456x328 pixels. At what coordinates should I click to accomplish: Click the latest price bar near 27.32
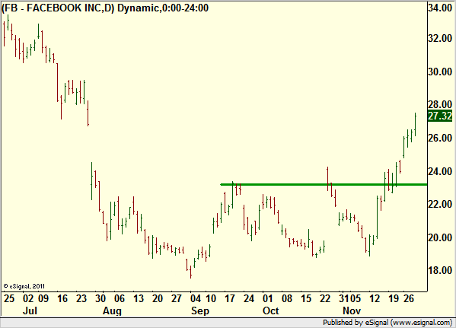[x=416, y=124]
